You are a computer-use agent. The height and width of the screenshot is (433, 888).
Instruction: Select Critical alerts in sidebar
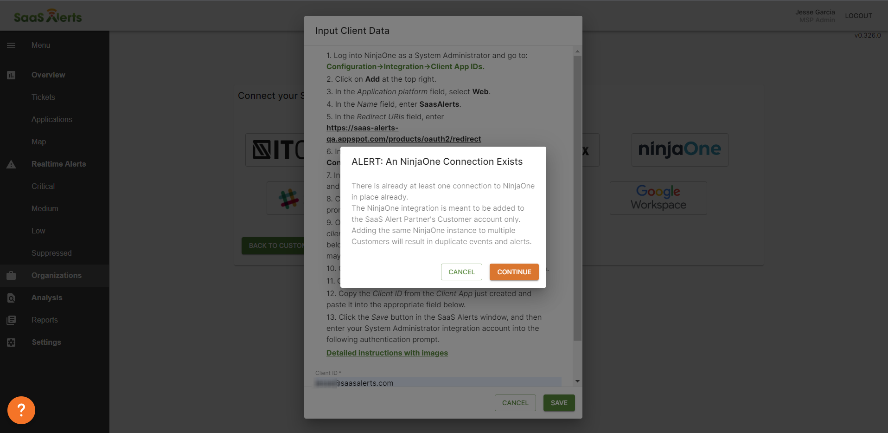pyautogui.click(x=43, y=187)
